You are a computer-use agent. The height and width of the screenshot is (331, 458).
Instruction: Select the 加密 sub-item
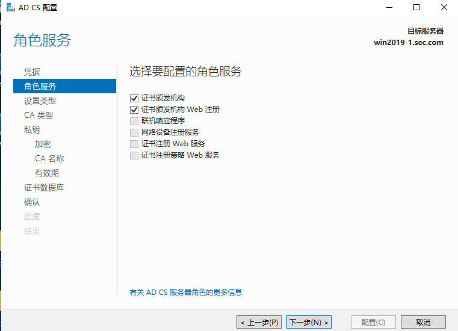point(43,144)
